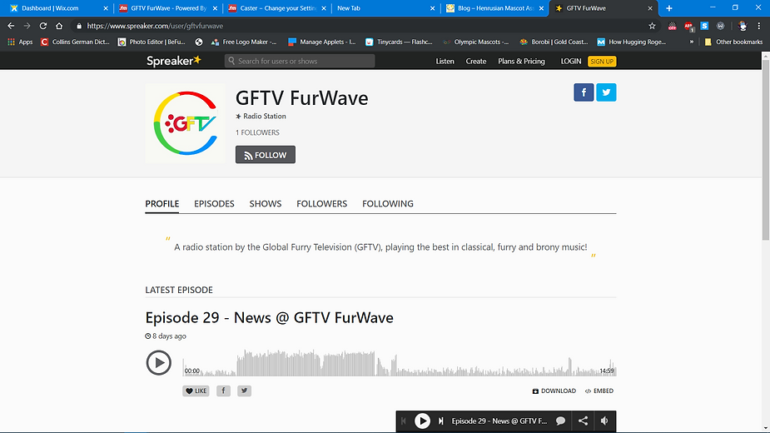The image size is (770, 433).
Task: Follow the GFTV FurWave station
Action: [x=266, y=155]
